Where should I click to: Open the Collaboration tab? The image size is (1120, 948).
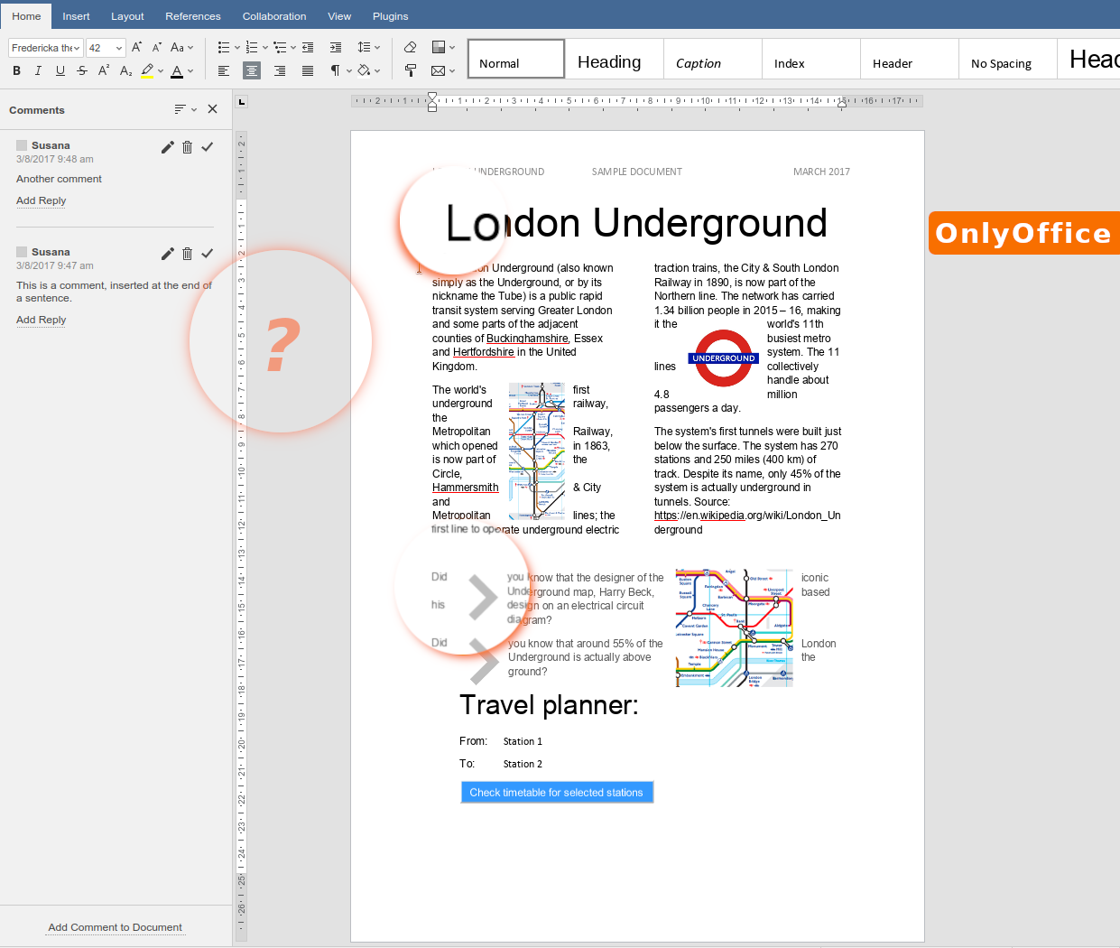pos(274,16)
